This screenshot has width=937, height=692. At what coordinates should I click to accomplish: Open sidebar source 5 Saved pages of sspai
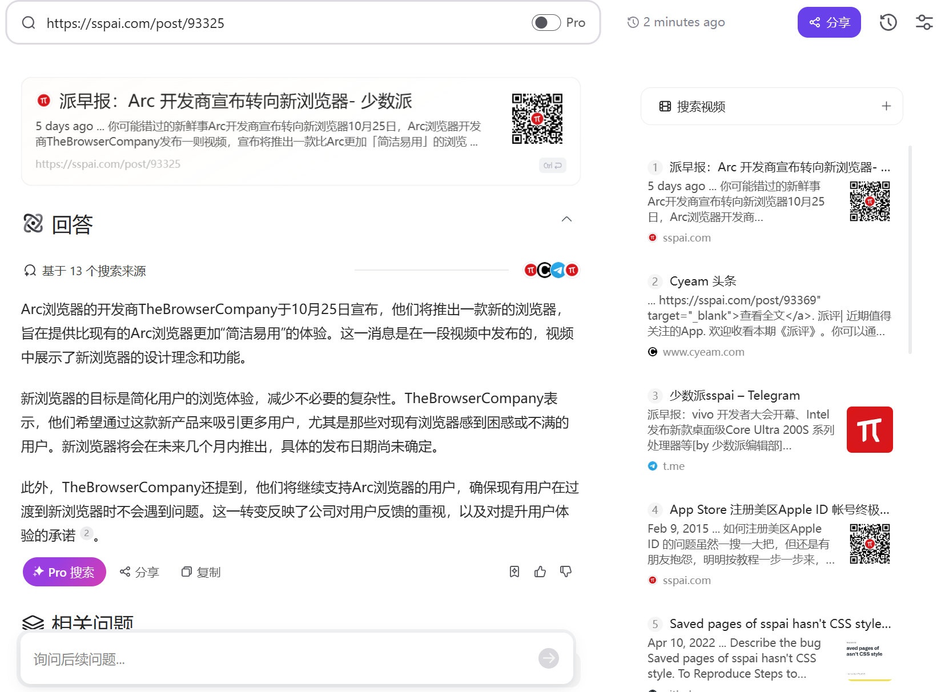[x=780, y=624]
